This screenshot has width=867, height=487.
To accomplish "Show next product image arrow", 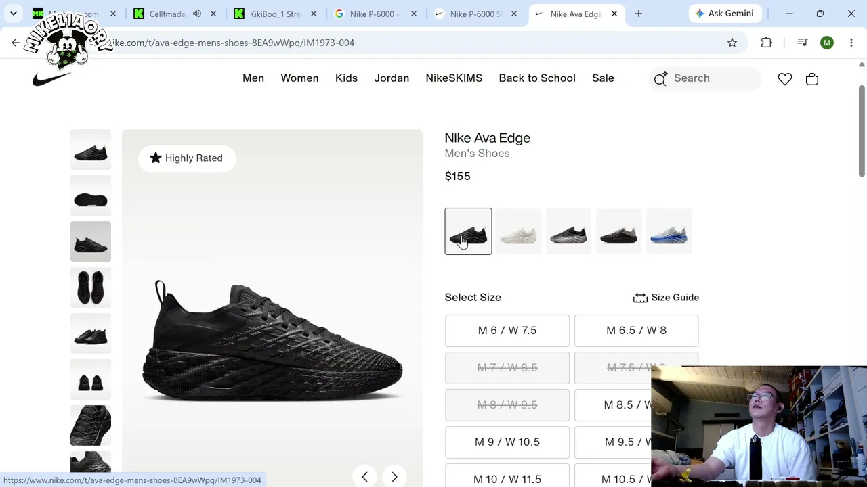I will [394, 477].
